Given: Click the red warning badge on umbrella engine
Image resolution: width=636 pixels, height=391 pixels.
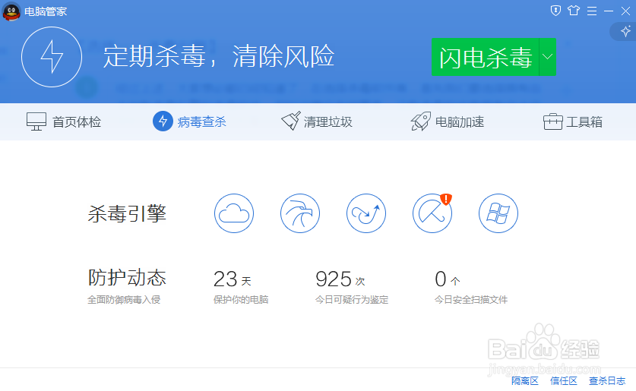Looking at the screenshot, I should point(446,199).
